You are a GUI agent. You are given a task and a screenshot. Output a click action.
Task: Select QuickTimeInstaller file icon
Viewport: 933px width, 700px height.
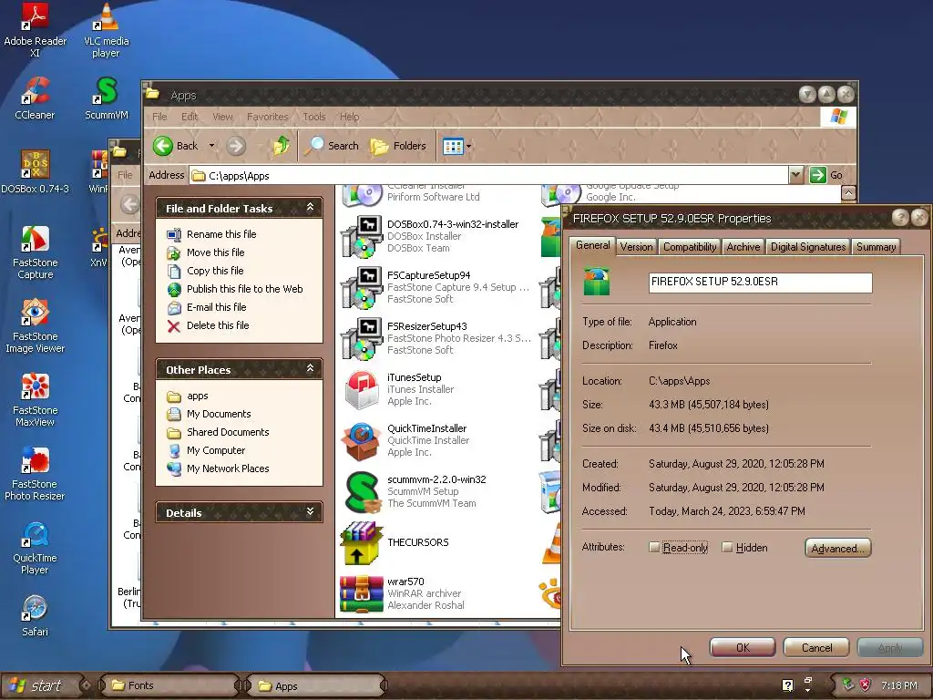click(361, 441)
